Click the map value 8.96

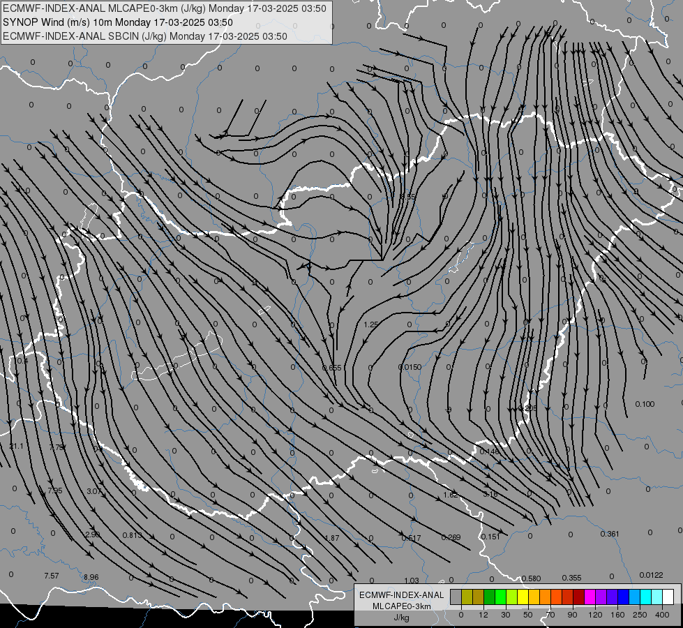pos(91,577)
